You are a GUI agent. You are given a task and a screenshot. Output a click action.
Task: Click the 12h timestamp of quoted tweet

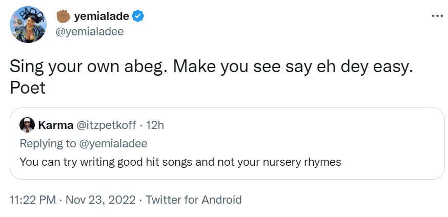(155, 124)
